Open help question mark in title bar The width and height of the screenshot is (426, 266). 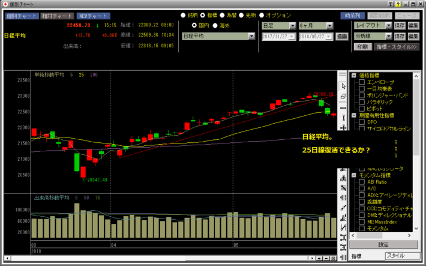[398, 4]
